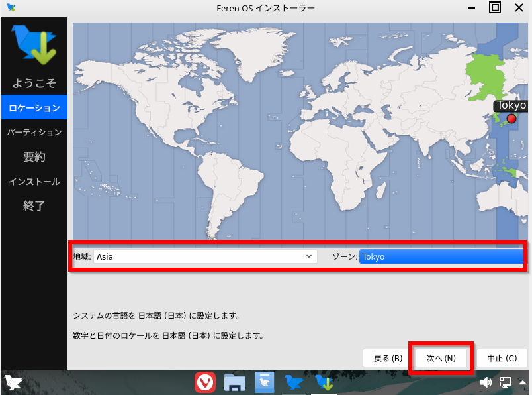The image size is (532, 395).
Task: Expand the system tray arrow
Action: pyautogui.click(x=523, y=383)
